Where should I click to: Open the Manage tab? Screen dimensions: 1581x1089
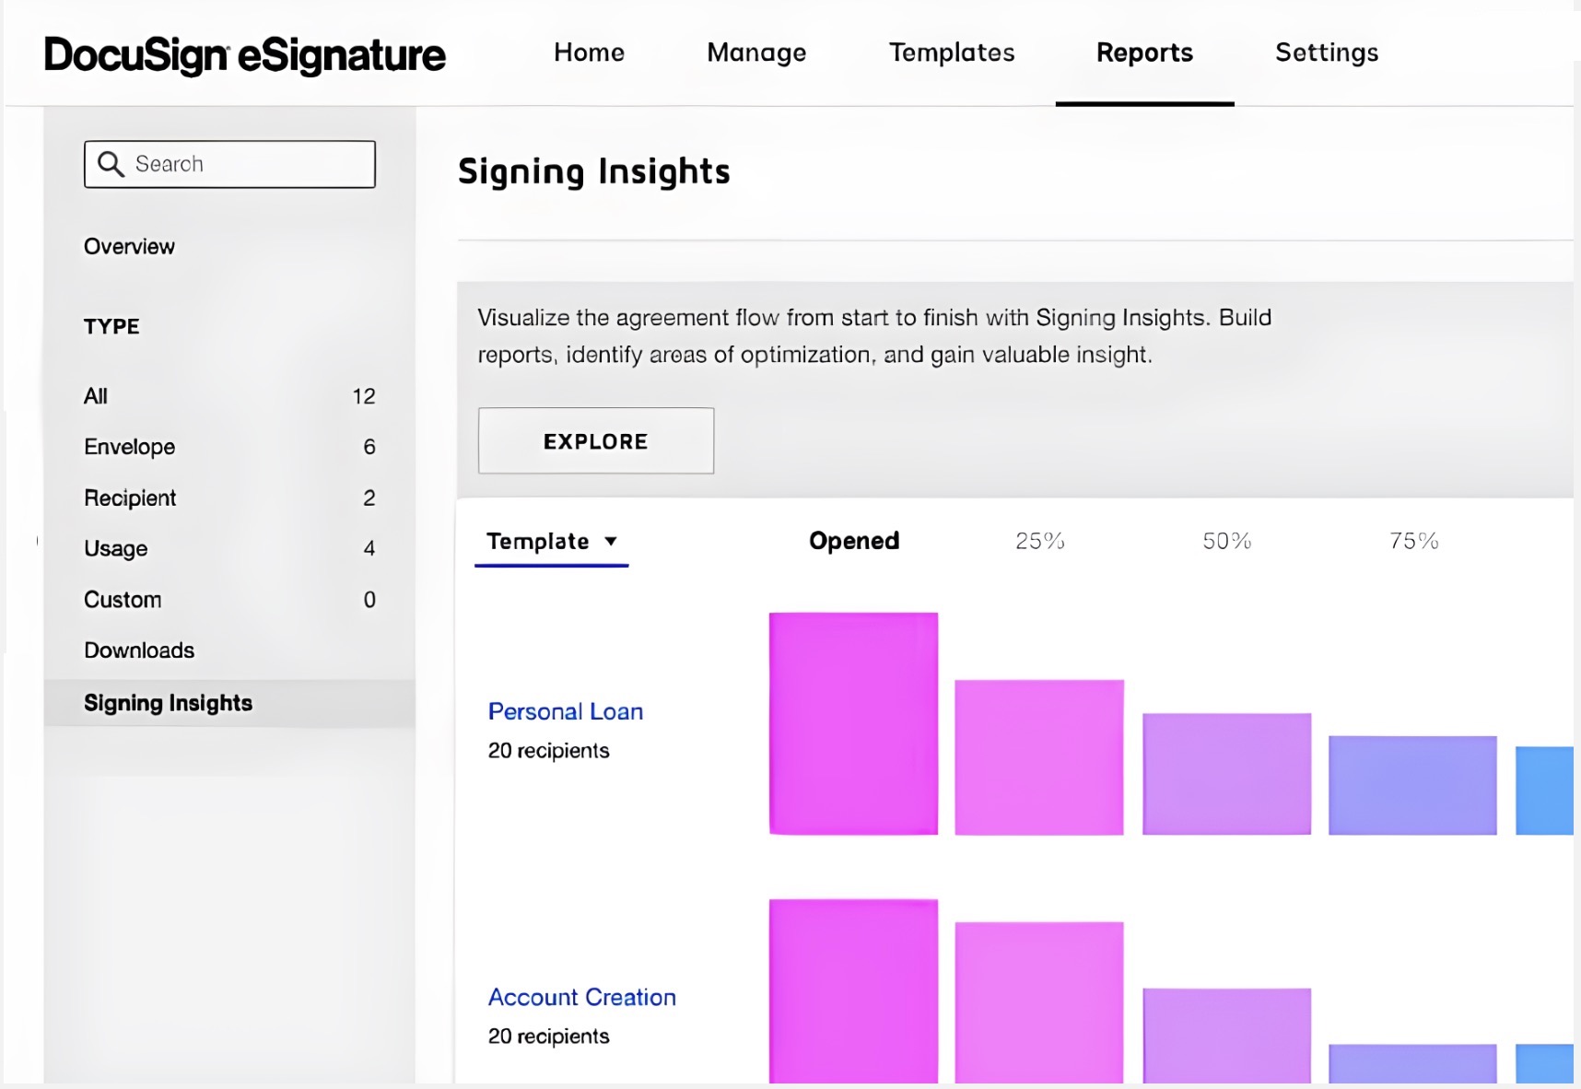tap(756, 53)
